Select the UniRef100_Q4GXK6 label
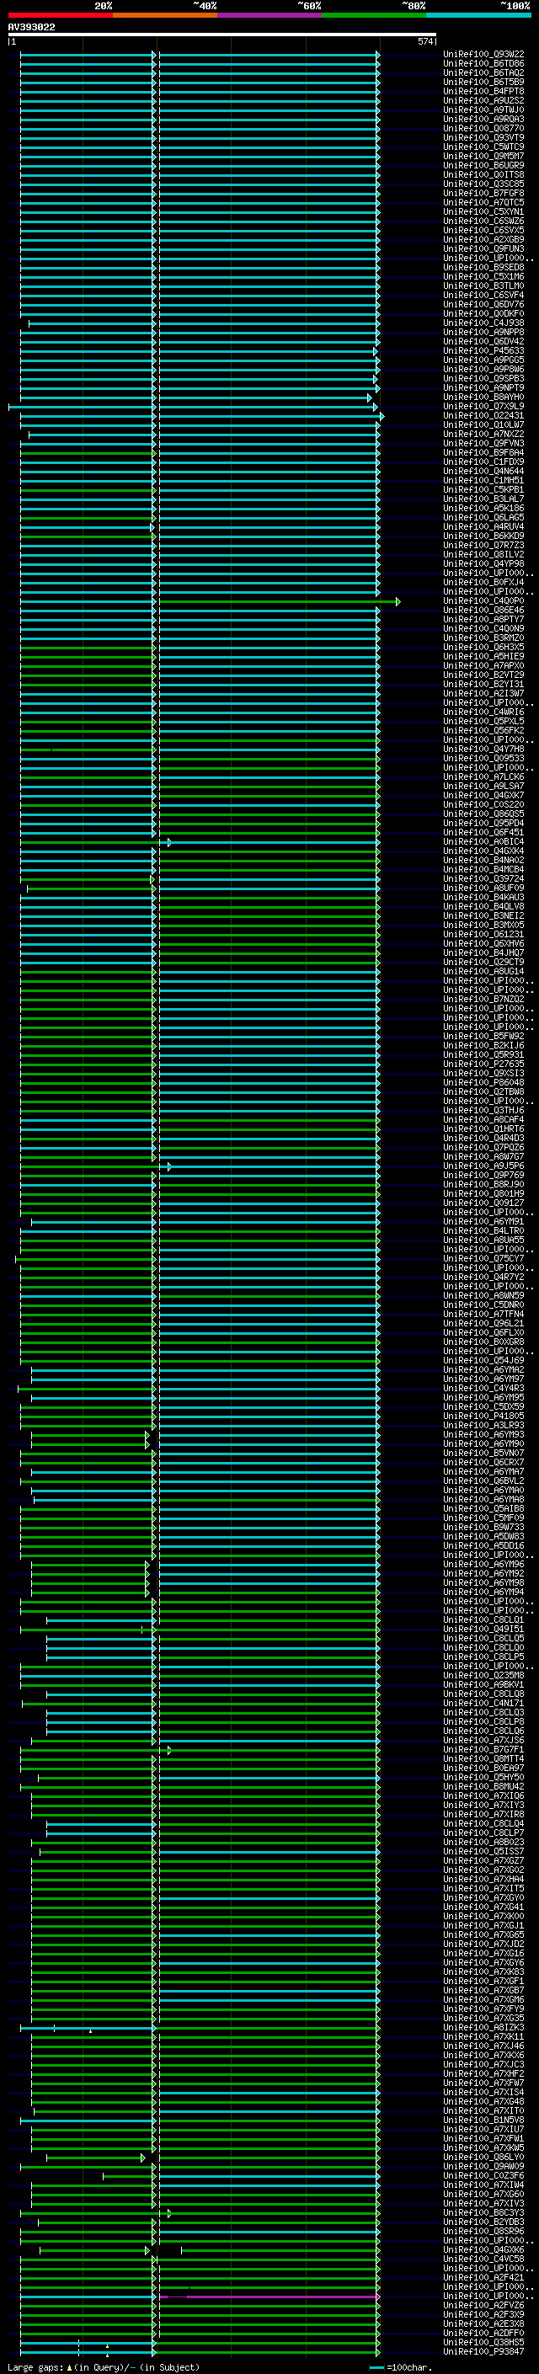This screenshot has width=539, height=2374. pos(483,2250)
